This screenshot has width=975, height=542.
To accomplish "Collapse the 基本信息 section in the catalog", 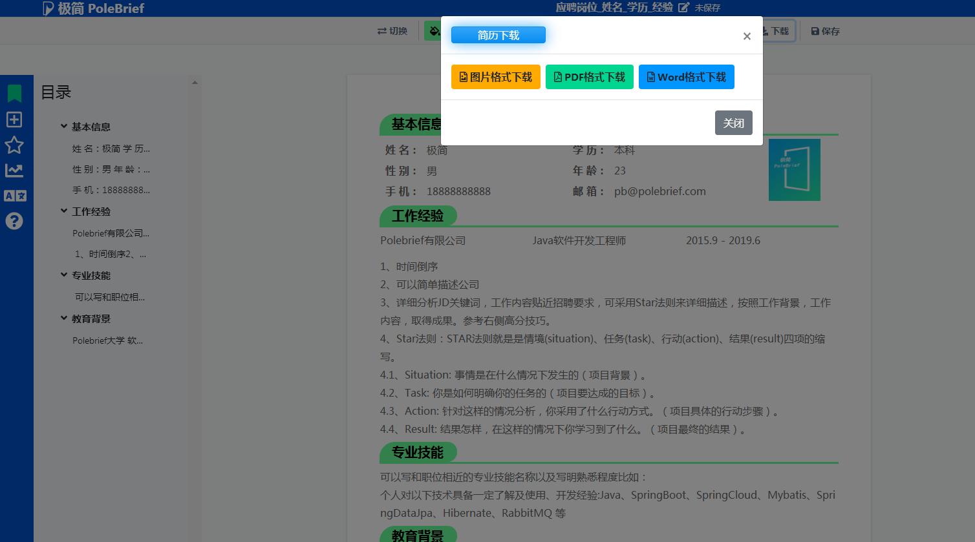I will (63, 127).
